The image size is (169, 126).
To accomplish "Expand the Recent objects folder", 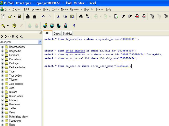I will [3, 47].
